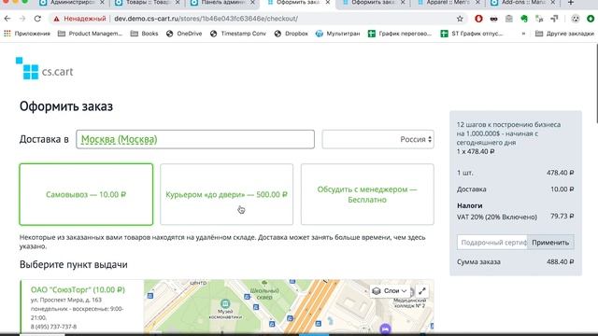The image size is (598, 336).
Task: Click the Музей космонавтики map marker
Action: (225, 303)
